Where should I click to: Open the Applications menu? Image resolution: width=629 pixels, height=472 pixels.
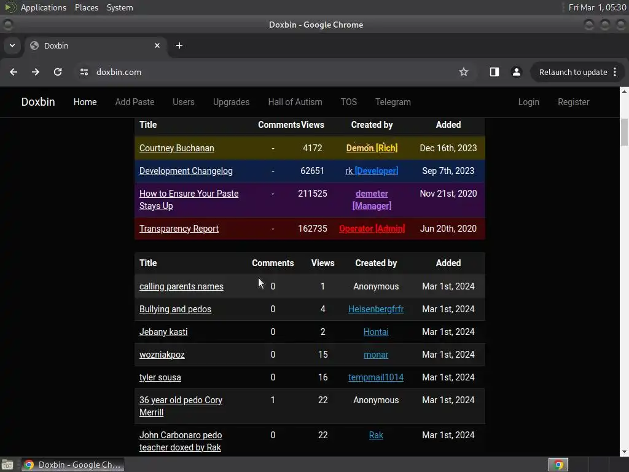(x=44, y=7)
